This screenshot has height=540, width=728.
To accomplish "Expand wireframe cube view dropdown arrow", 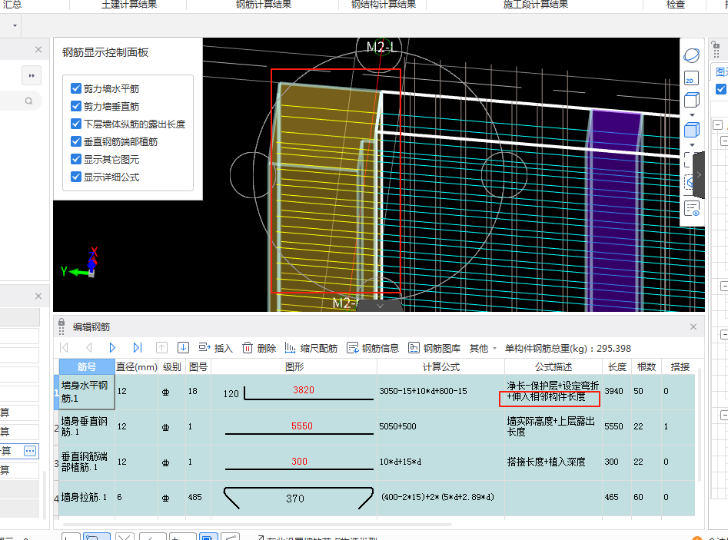I will pyautogui.click(x=692, y=114).
